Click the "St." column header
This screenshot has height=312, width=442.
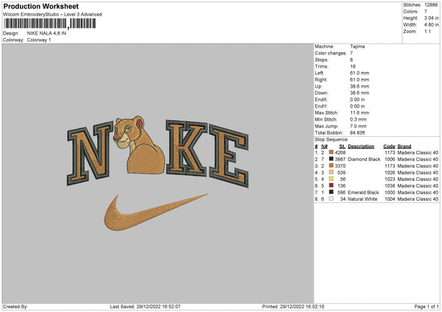click(343, 146)
